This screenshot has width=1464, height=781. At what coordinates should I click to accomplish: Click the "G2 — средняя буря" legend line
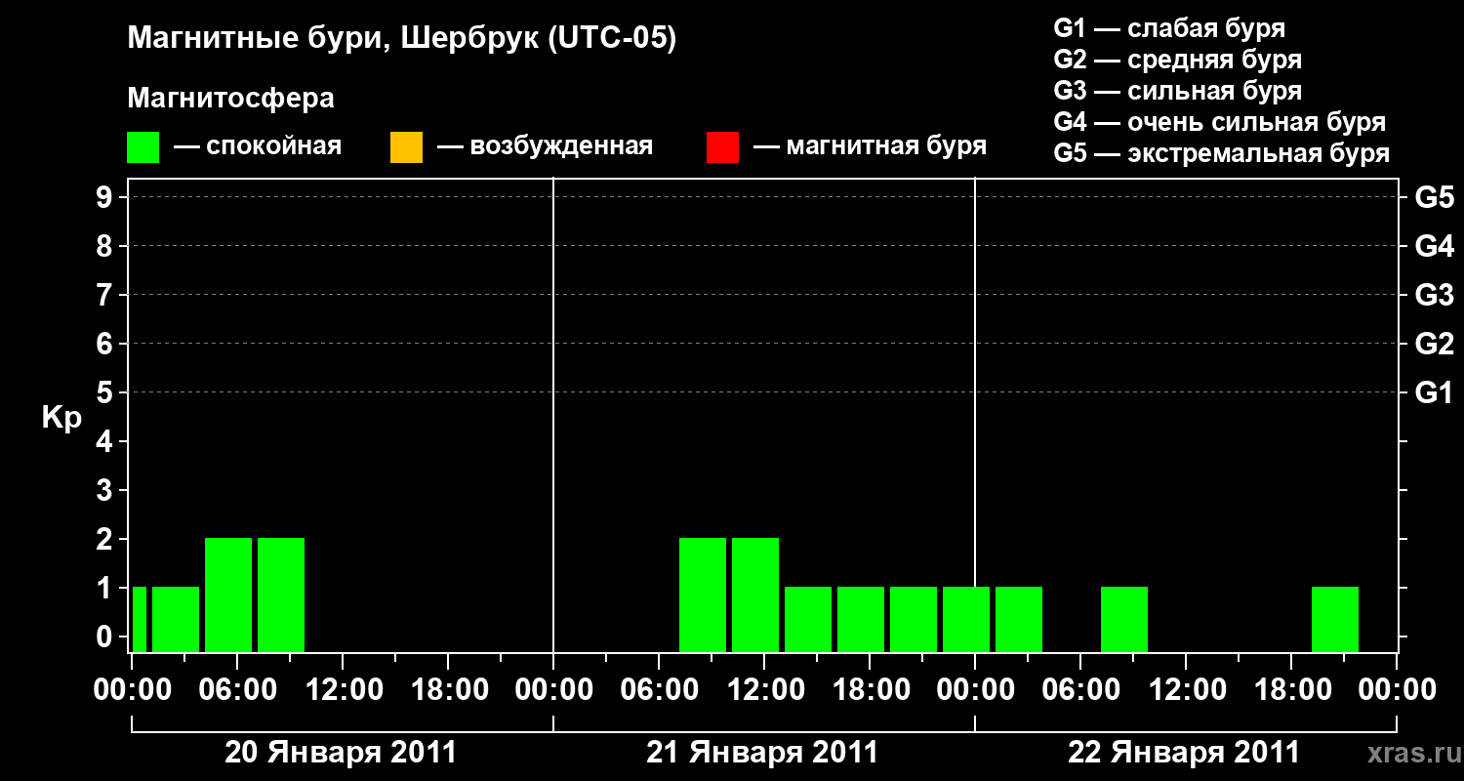pos(1178,60)
